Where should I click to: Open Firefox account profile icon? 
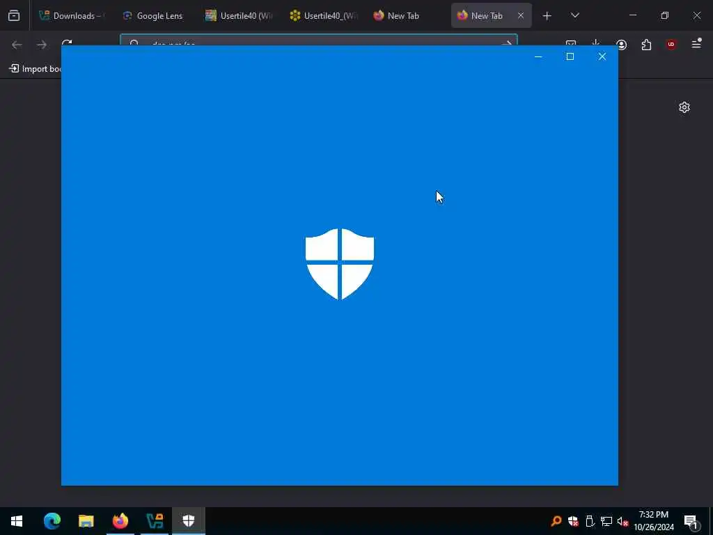[621, 45]
